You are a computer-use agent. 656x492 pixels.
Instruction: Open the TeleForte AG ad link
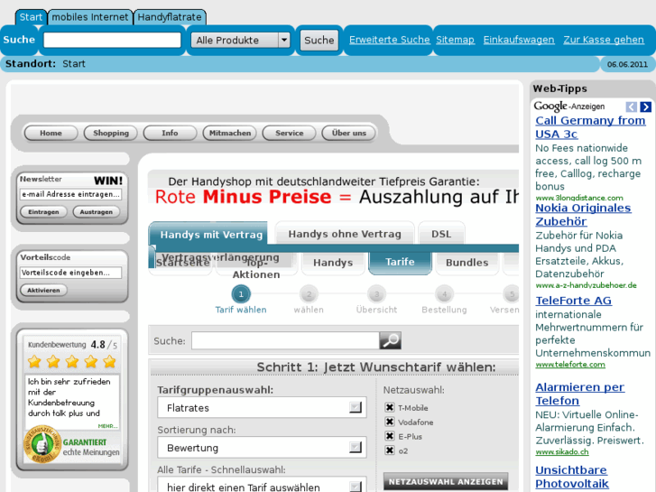pos(574,301)
